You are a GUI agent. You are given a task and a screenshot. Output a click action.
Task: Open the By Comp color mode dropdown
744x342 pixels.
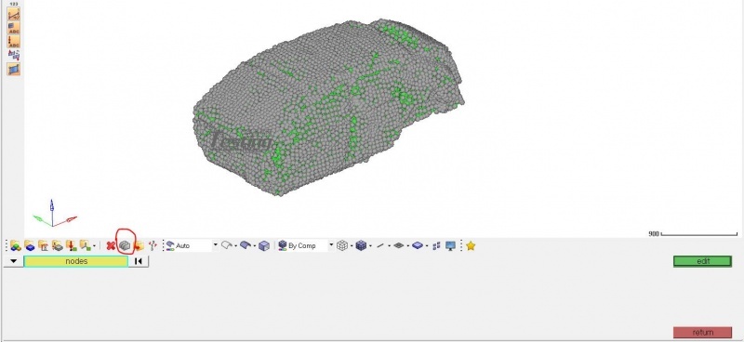click(331, 245)
